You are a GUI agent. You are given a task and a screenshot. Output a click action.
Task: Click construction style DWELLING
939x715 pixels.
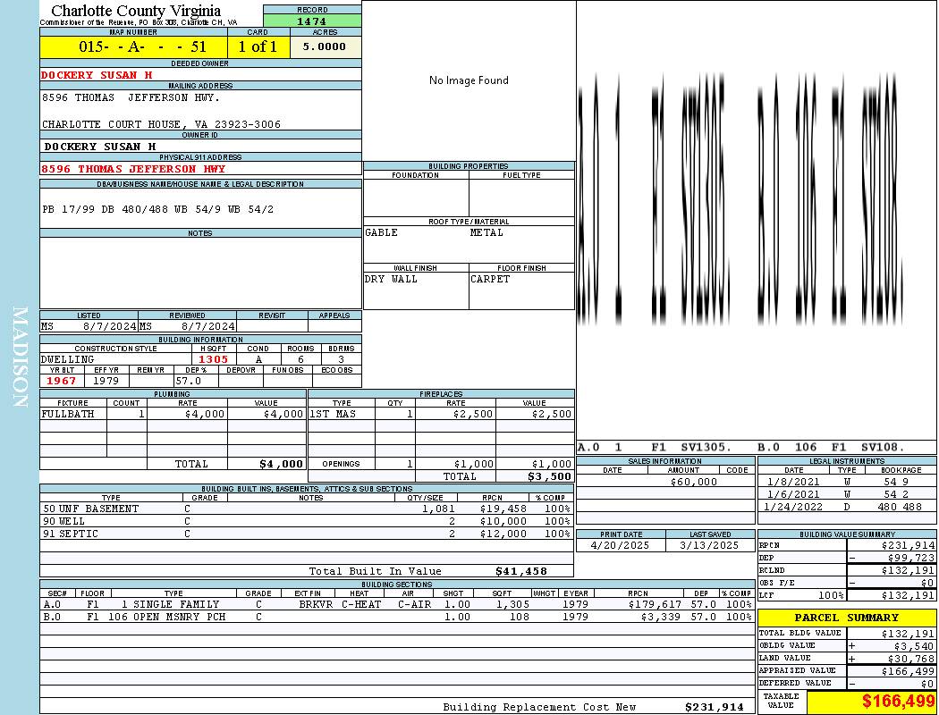click(68, 359)
